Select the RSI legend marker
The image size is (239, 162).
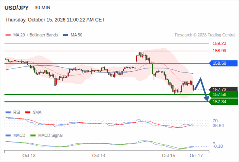tap(8, 113)
